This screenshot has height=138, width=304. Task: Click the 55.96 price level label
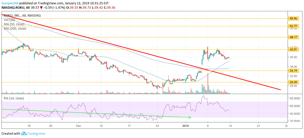pos(294,18)
